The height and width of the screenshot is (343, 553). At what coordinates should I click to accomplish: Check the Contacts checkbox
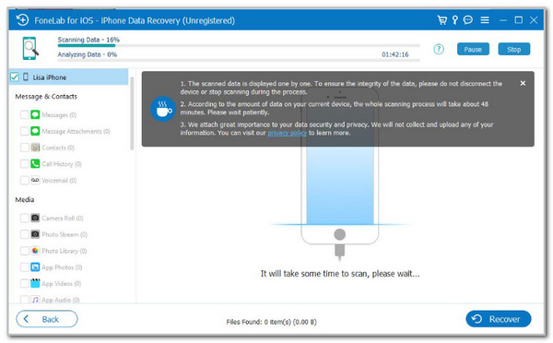click(24, 148)
